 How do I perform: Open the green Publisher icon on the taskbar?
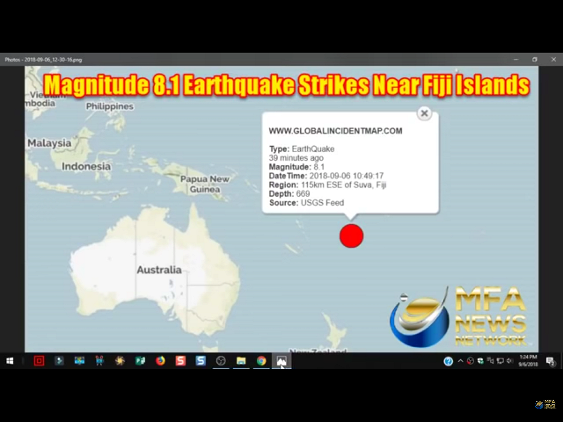point(140,361)
